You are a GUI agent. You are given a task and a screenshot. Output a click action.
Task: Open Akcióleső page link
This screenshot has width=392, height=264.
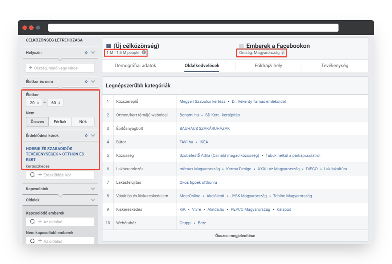coord(215,196)
